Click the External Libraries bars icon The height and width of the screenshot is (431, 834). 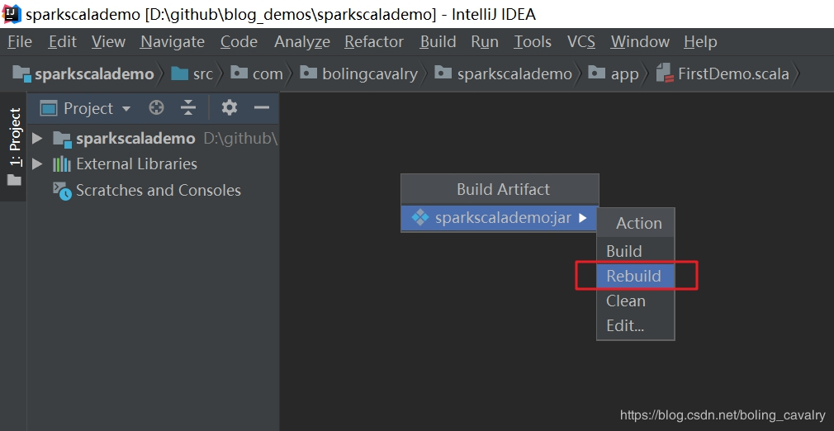click(62, 163)
